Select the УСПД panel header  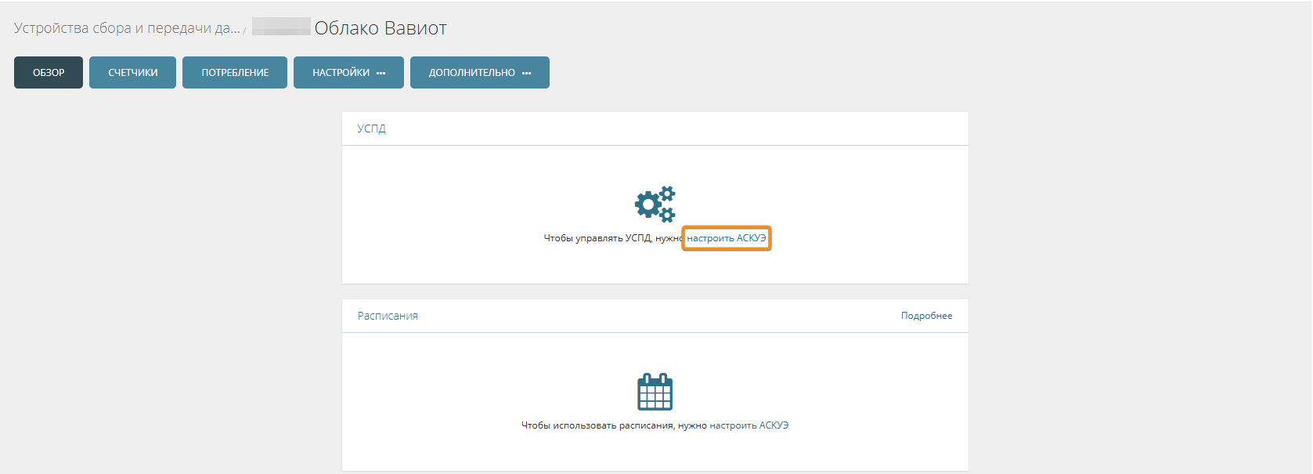(x=372, y=128)
